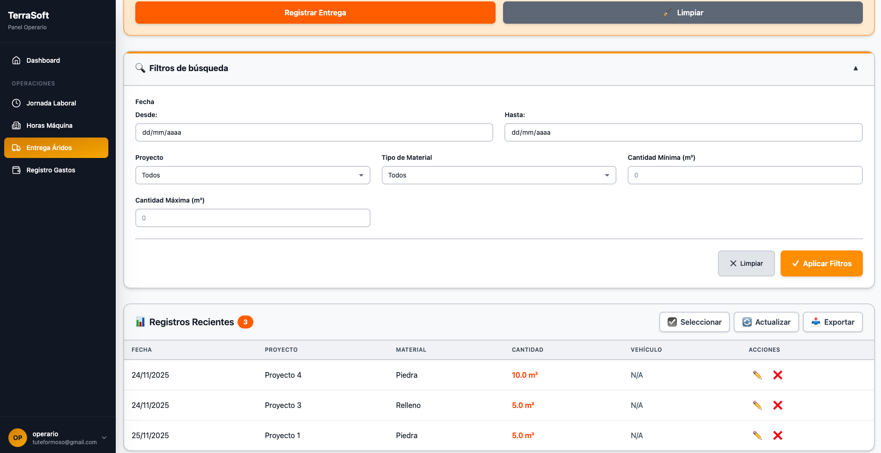Navigate to Registro Gastos
Image resolution: width=881 pixels, height=453 pixels.
[x=51, y=170]
